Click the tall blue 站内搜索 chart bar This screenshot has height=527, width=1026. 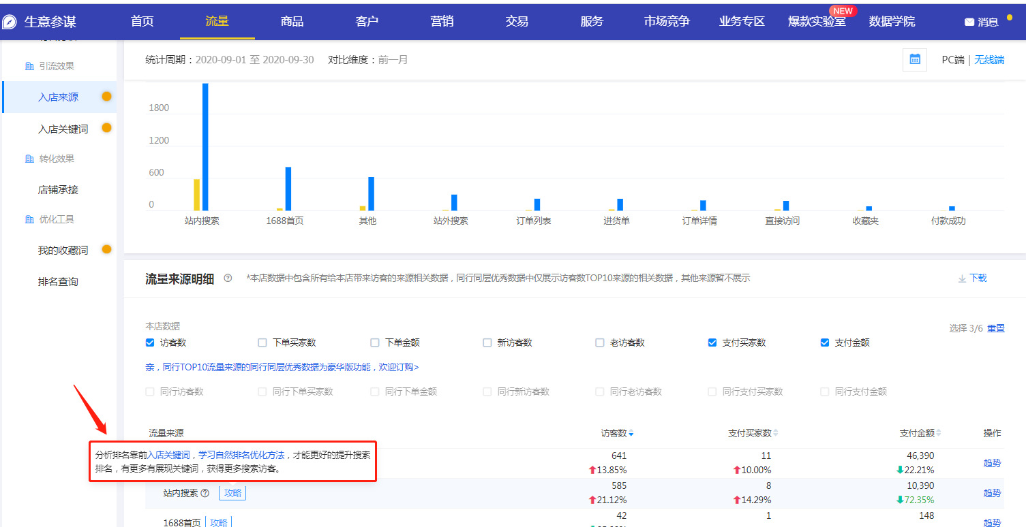click(205, 146)
